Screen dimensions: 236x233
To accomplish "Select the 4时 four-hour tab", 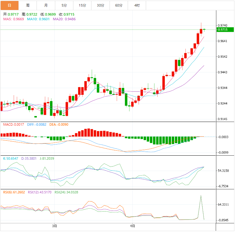I will (x=137, y=5).
